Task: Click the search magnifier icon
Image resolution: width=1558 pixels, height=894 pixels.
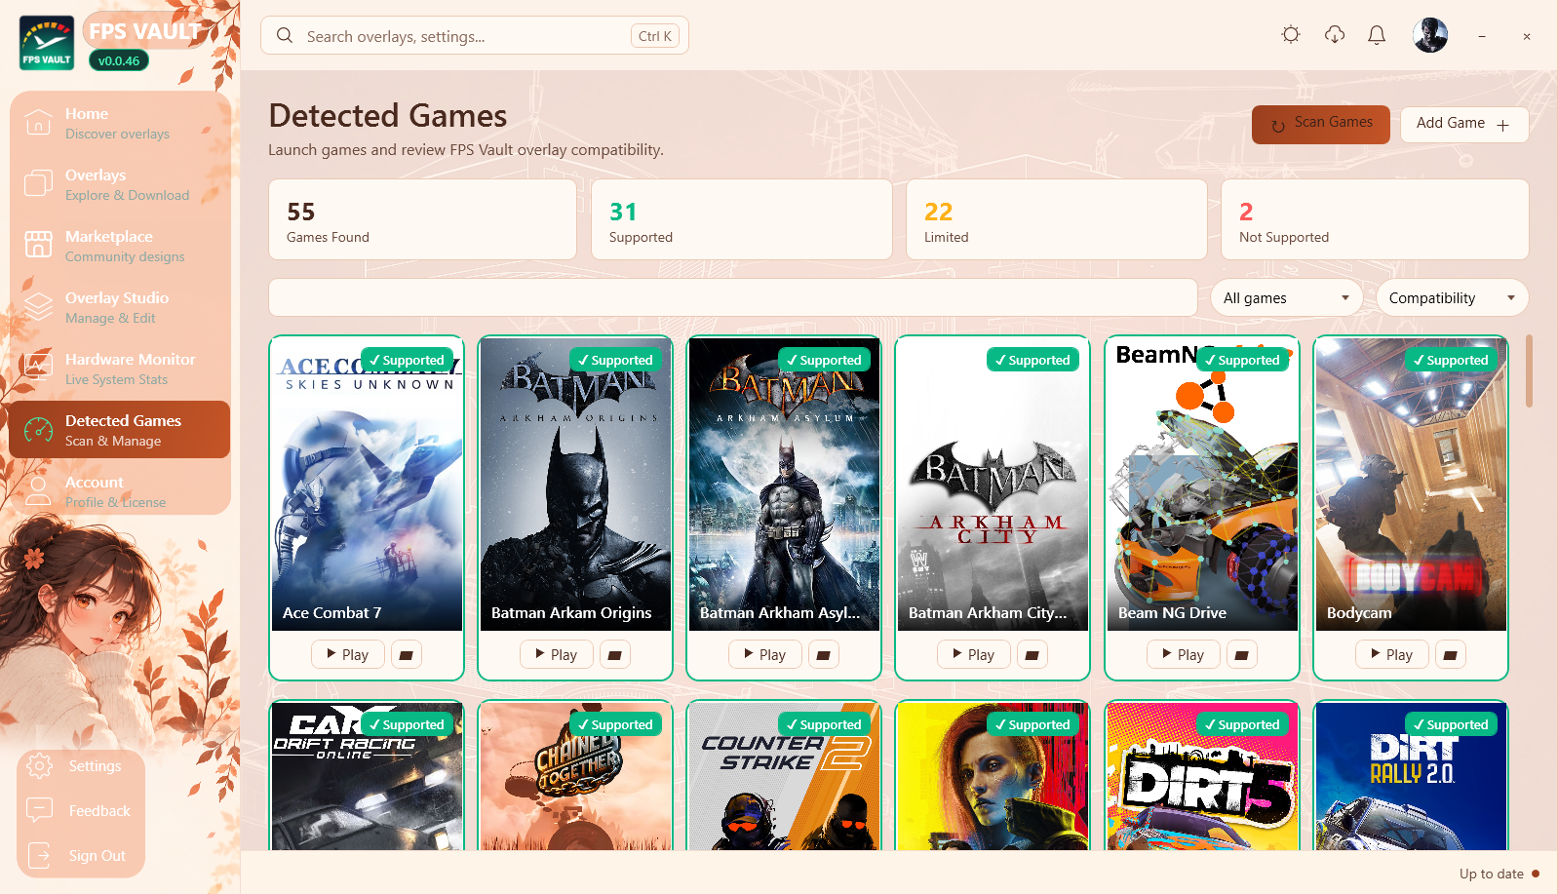Action: (285, 36)
